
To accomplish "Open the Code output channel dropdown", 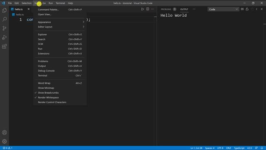I will pyautogui.click(x=223, y=9).
